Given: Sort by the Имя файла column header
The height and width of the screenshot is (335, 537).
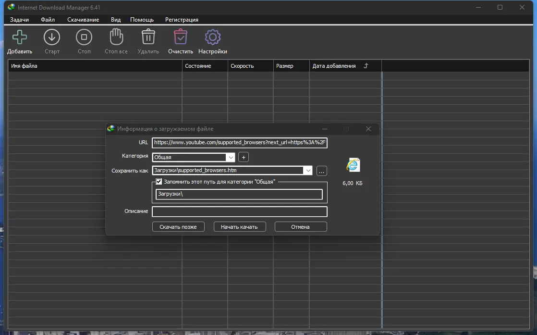Looking at the screenshot, I should click(x=95, y=66).
